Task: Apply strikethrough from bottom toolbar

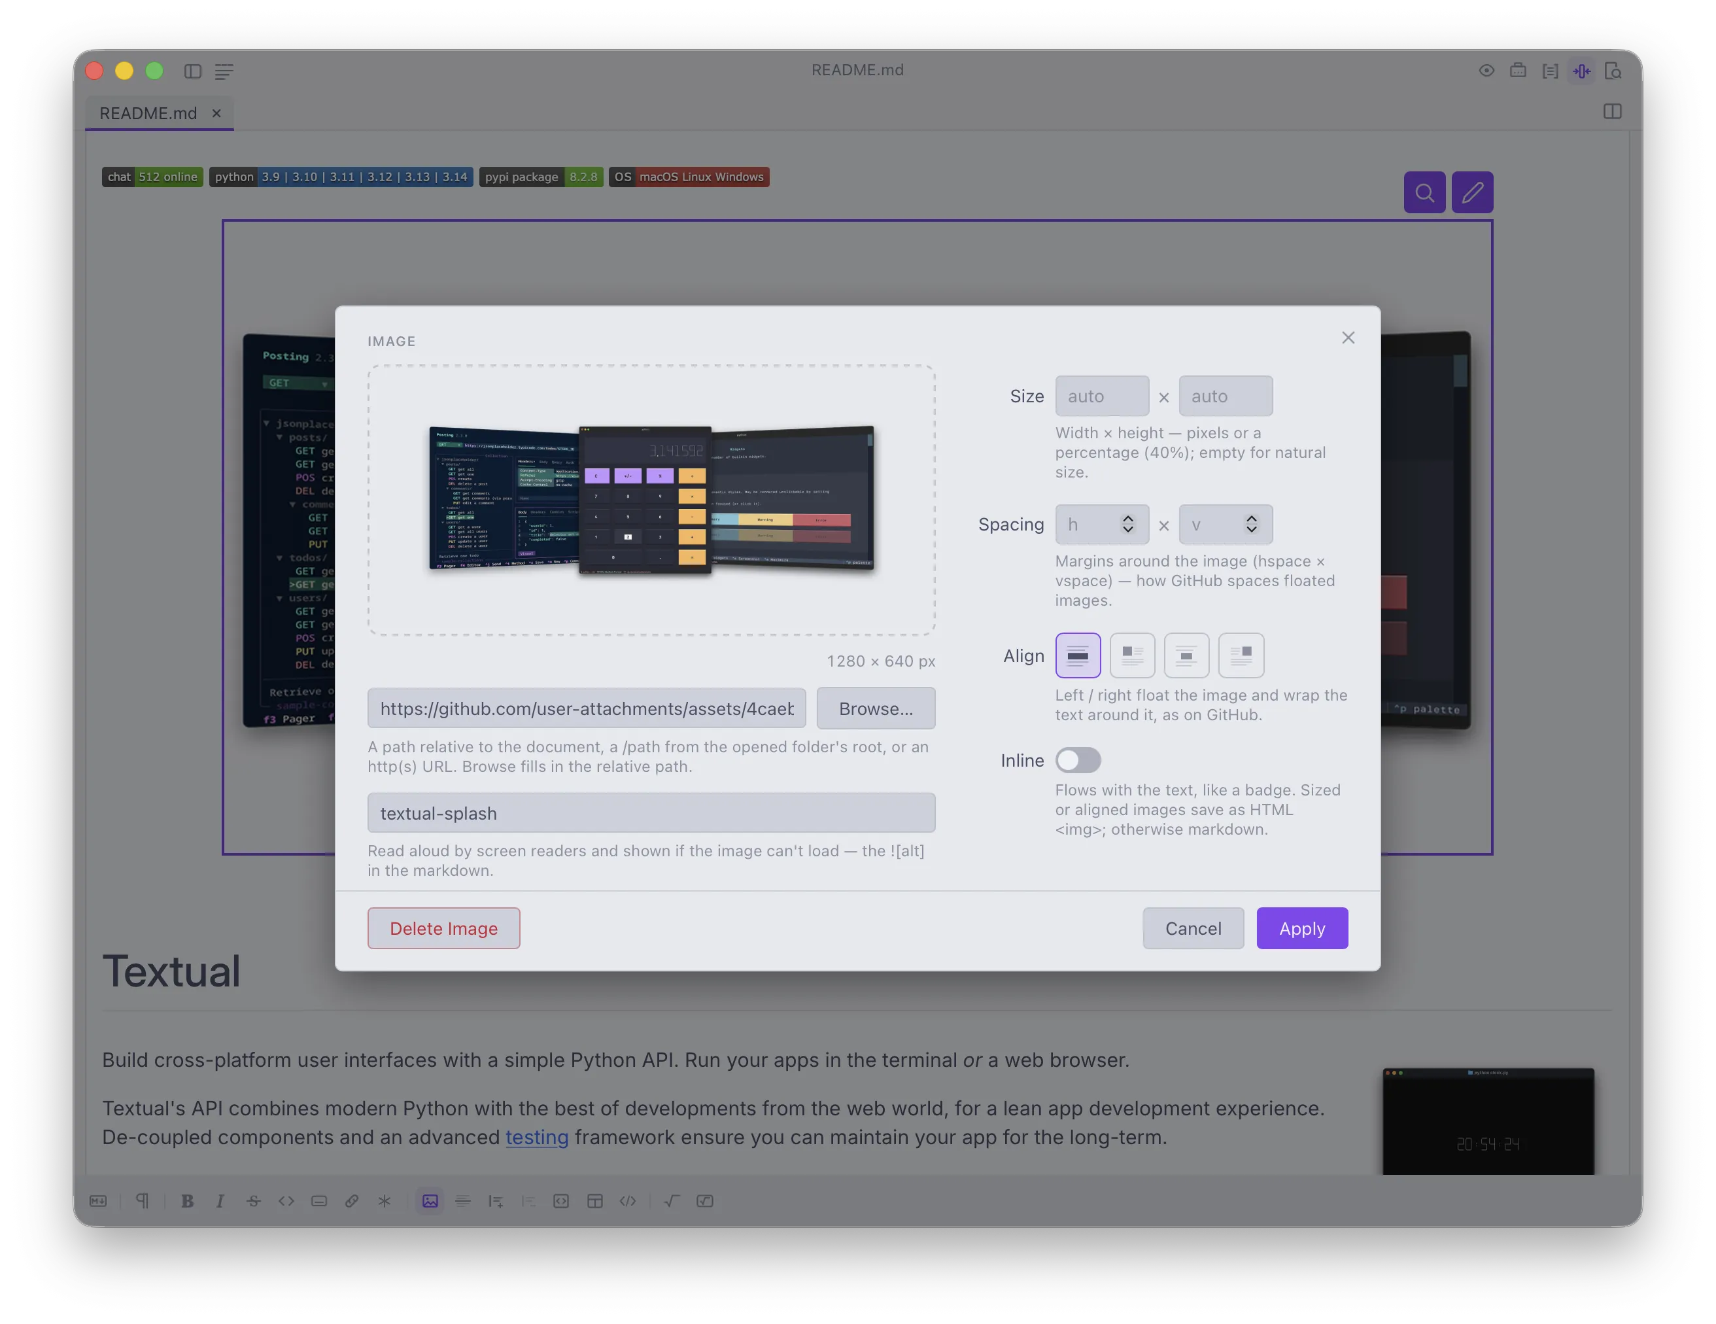Action: 253,1200
